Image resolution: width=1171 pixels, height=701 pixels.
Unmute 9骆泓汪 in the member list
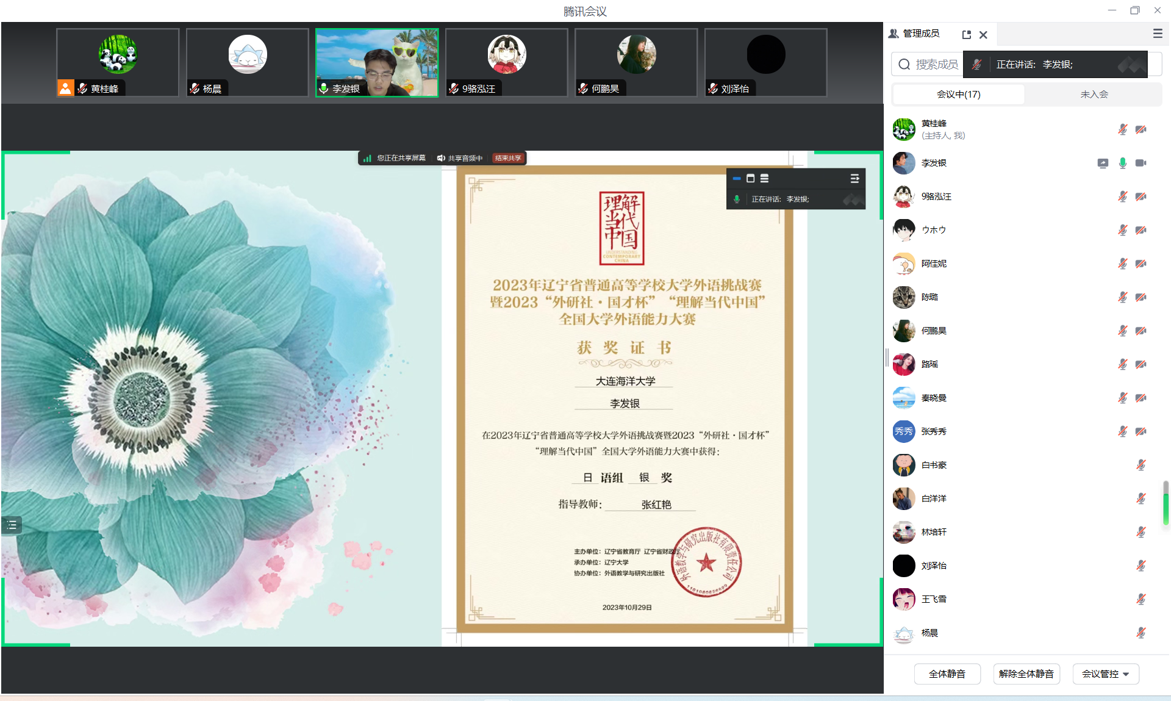[x=1122, y=196]
